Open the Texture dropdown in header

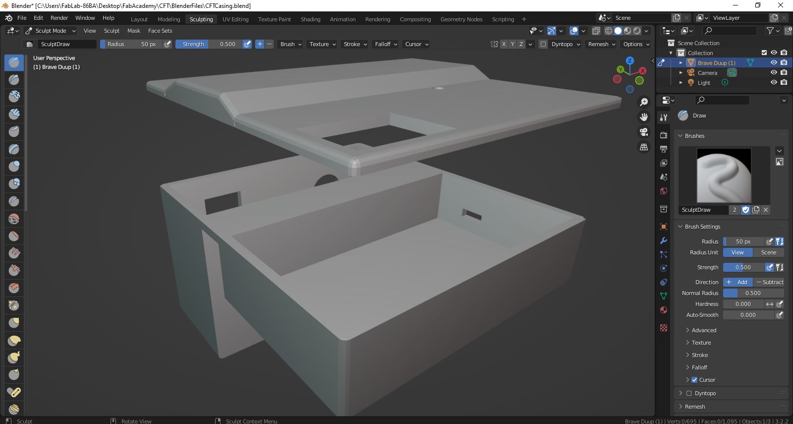[x=322, y=44]
